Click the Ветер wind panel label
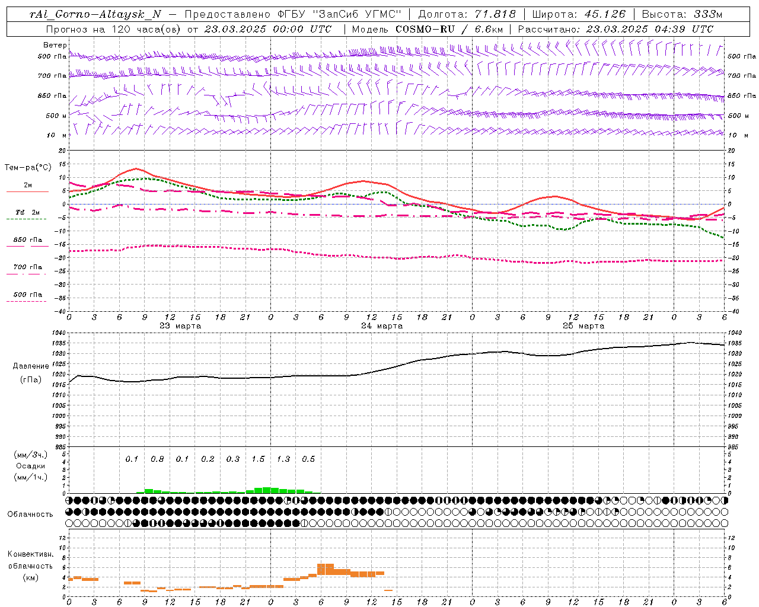This screenshot has height=607, width=759. click(55, 45)
